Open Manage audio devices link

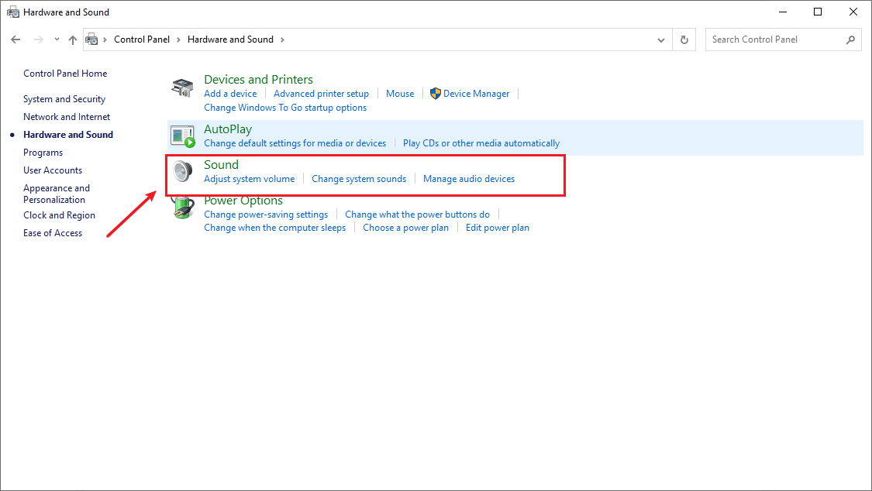point(469,179)
